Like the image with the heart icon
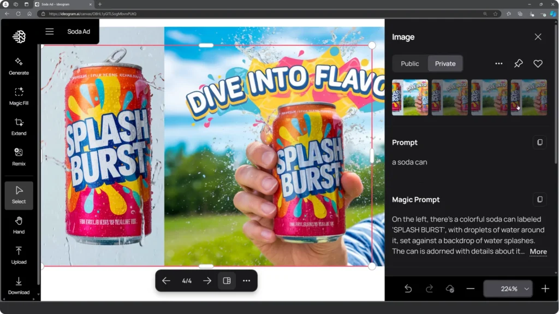Viewport: 559px width, 314px height. (538, 63)
